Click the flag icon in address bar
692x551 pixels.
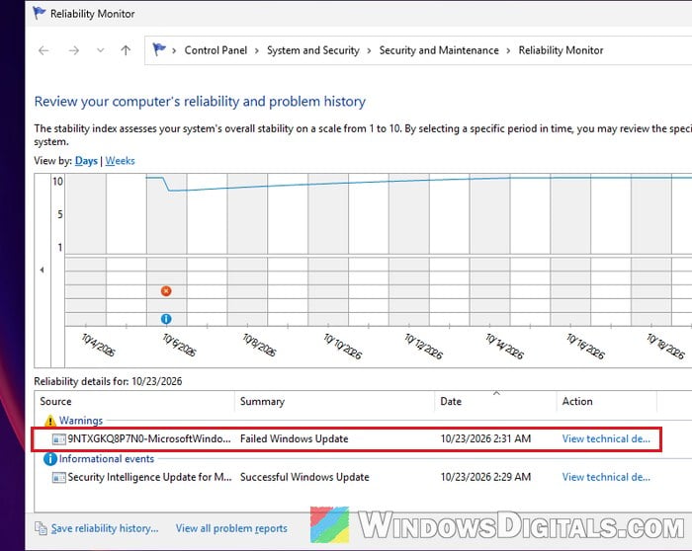159,49
